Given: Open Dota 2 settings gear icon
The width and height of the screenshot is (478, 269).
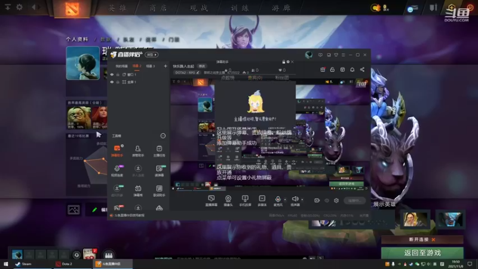Looking at the screenshot, I should pyautogui.click(x=19, y=7).
